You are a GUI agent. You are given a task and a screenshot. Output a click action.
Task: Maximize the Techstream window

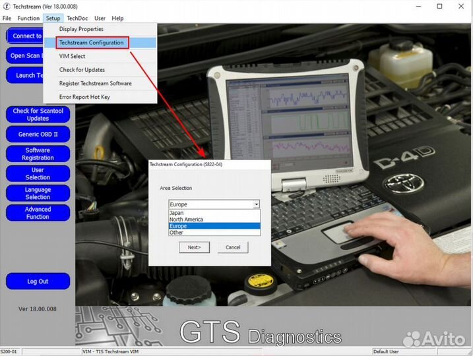[x=439, y=7]
